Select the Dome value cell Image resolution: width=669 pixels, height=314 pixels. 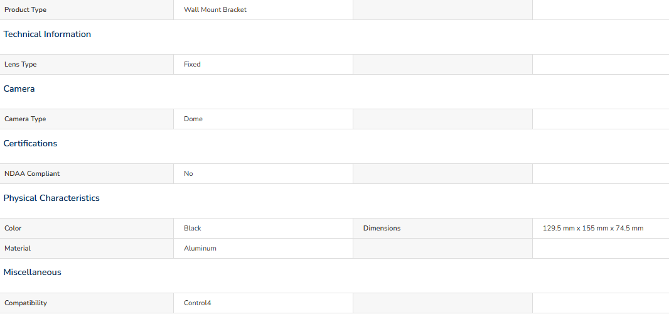pos(263,119)
